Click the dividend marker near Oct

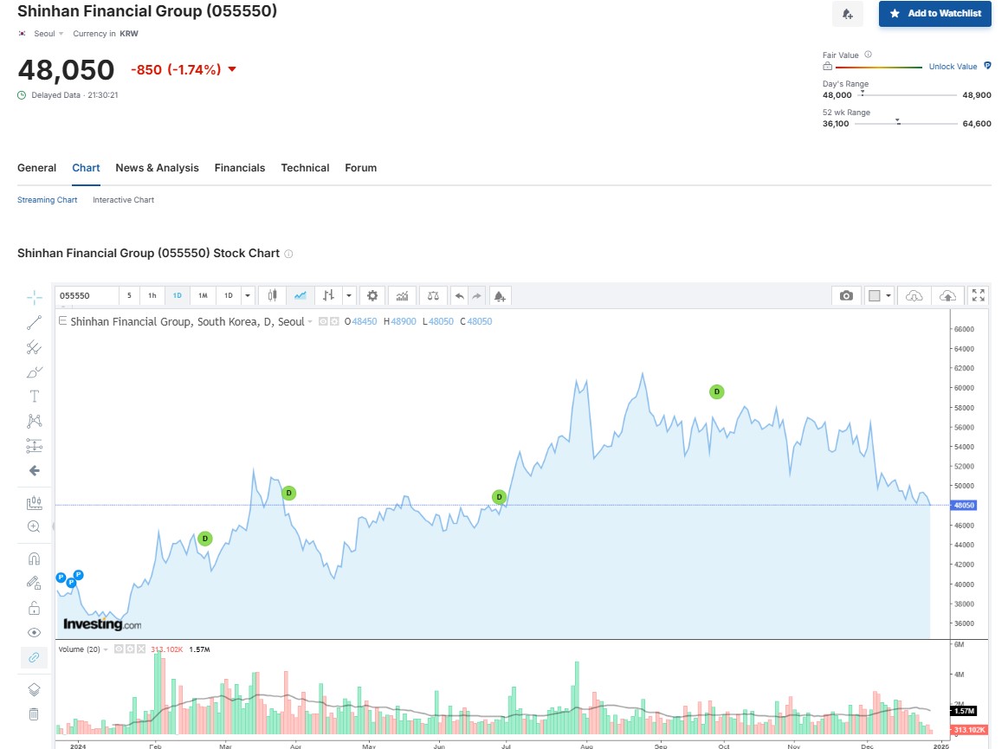(x=716, y=391)
